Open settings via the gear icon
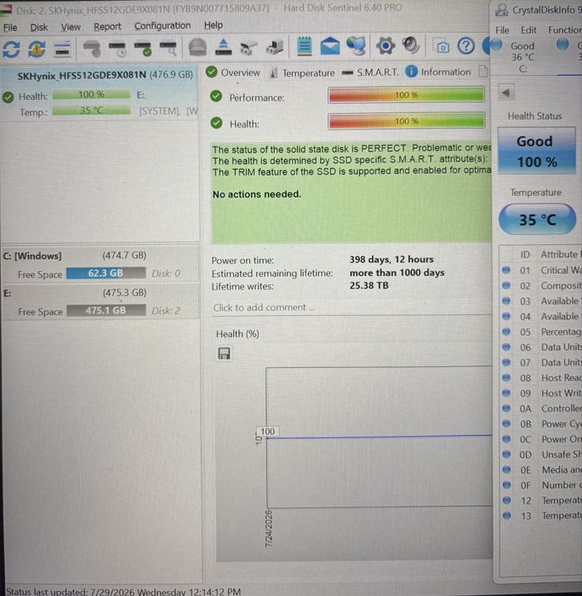The width and height of the screenshot is (582, 596). (385, 46)
